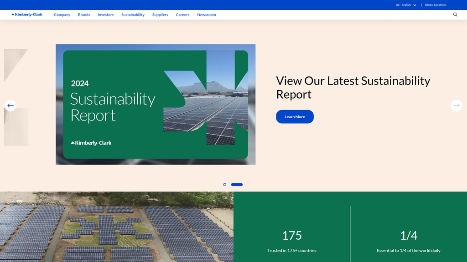Open the Company menu
Viewport: 467px width, 262px height.
(62, 15)
